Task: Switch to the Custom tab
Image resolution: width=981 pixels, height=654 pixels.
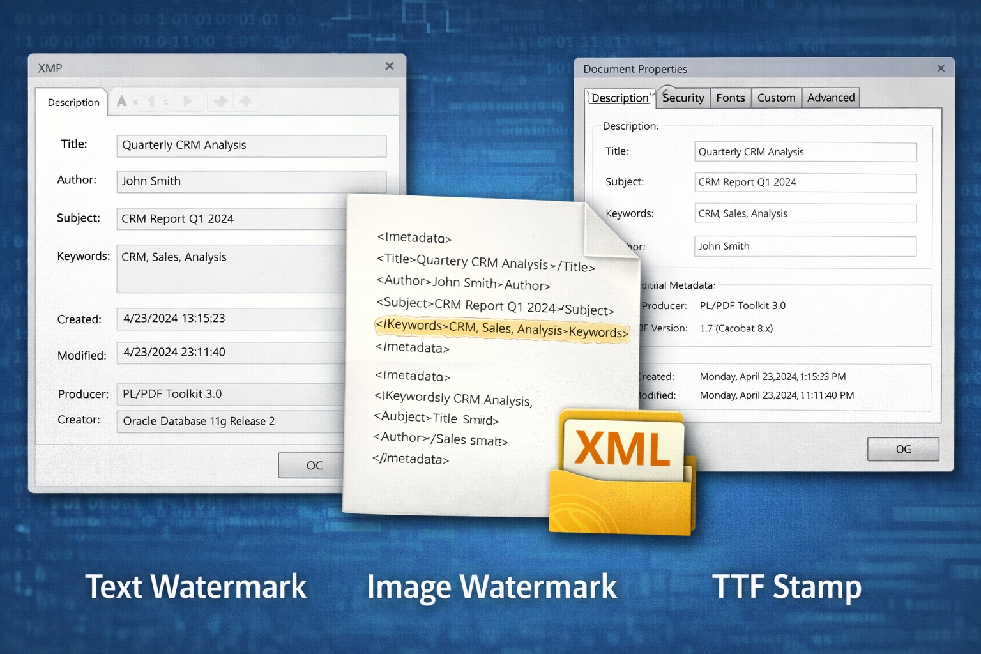Action: click(x=776, y=98)
